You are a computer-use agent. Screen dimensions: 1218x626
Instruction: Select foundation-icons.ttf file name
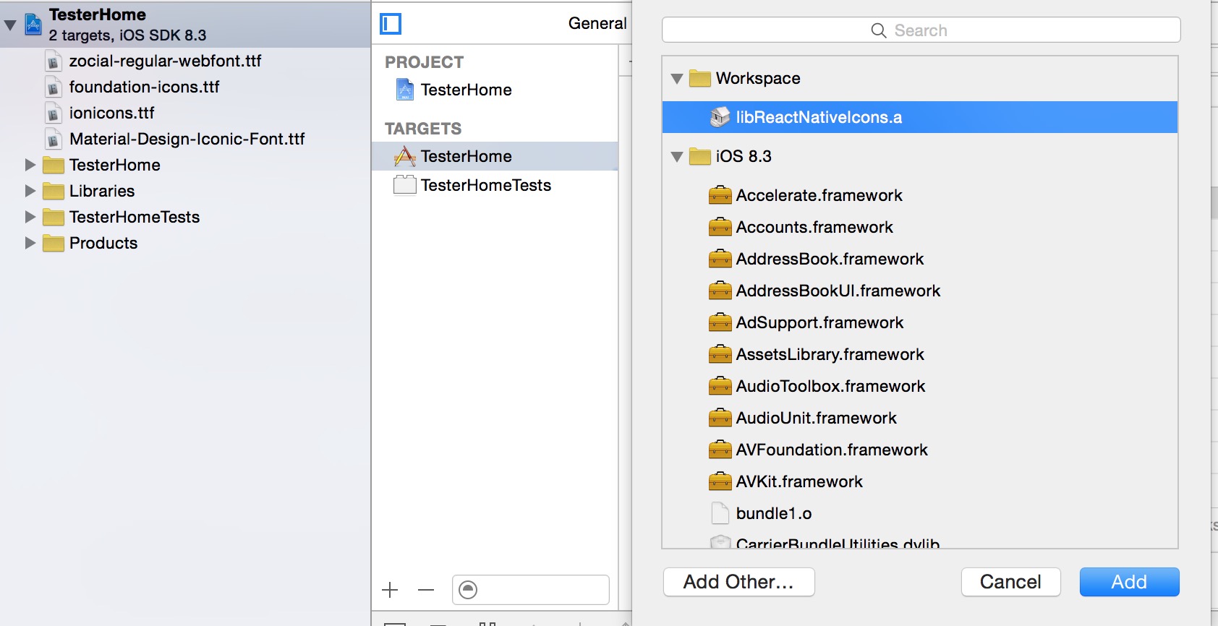click(x=145, y=87)
